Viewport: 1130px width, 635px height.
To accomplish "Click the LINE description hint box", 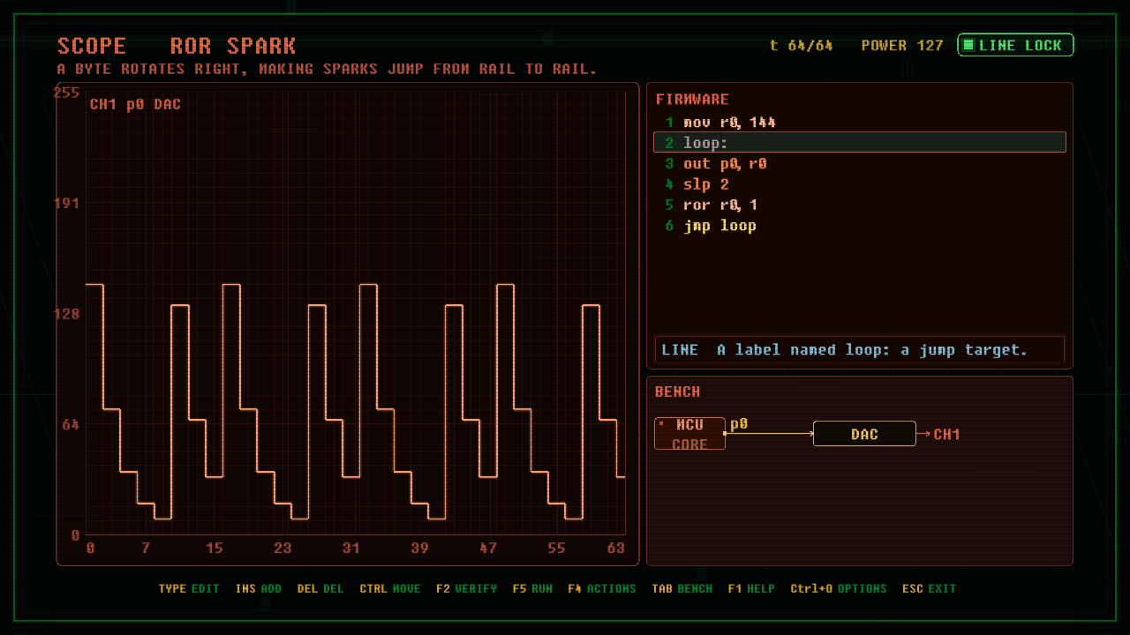I will (x=859, y=350).
